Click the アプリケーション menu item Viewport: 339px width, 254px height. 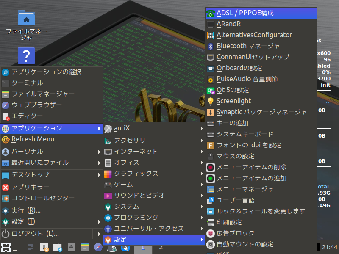point(52,128)
